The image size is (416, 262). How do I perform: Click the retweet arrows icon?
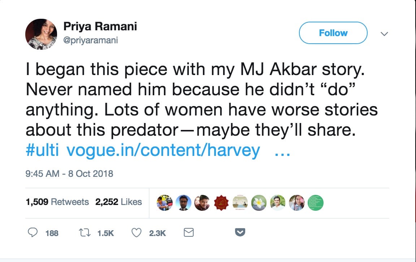[x=84, y=233]
